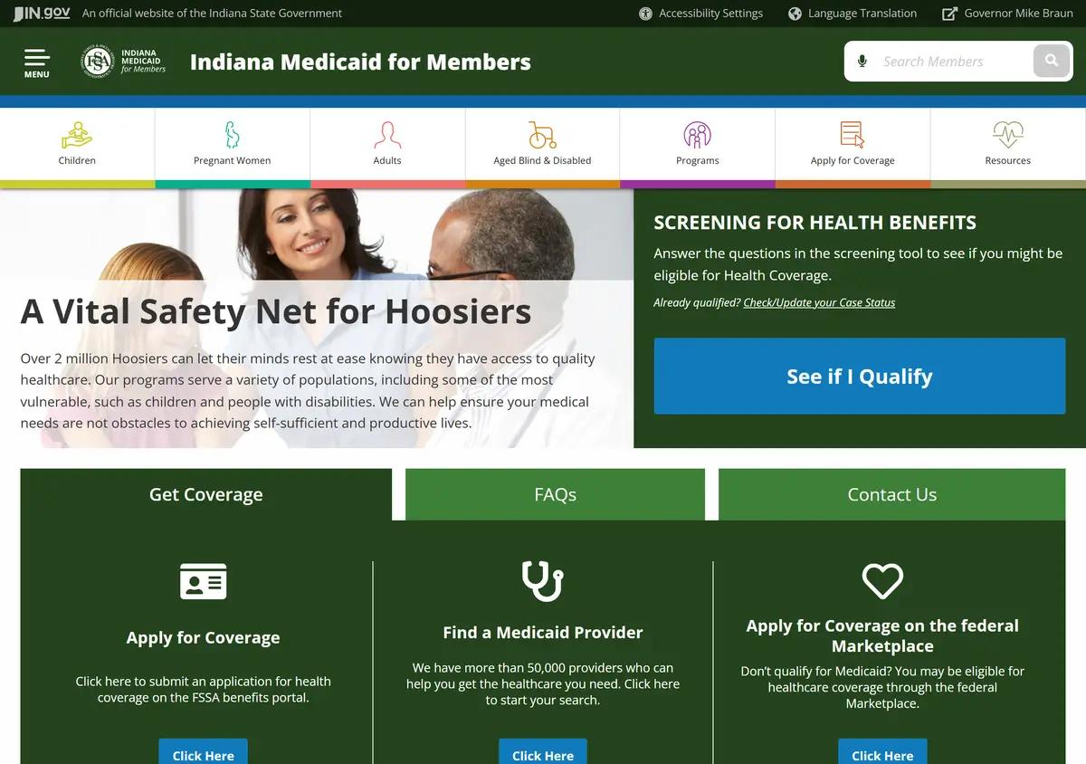Click the Language Translation globe icon
This screenshot has width=1086, height=764.
[795, 14]
